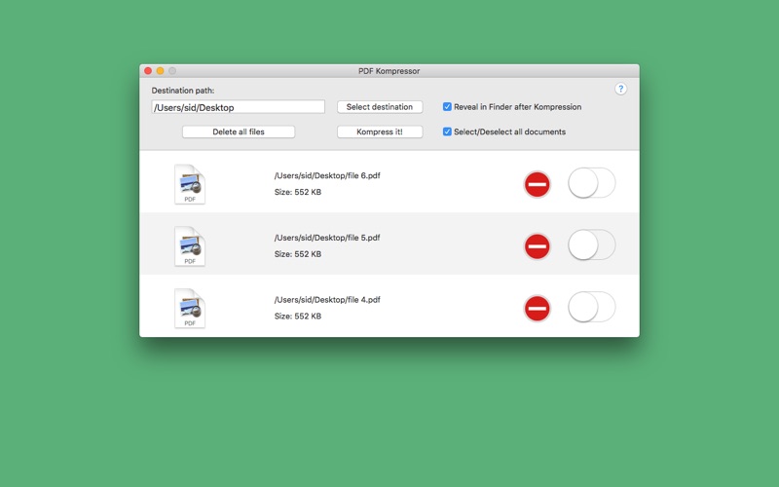Screen dimensions: 779x487
Task: Toggle the switch for file 6.pdf
Action: pos(592,183)
